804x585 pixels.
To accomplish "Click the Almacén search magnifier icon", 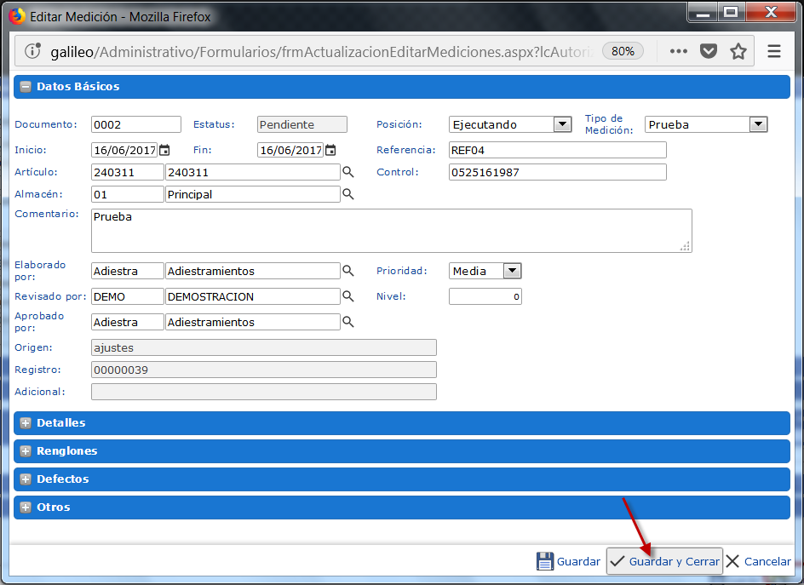I will click(347, 194).
